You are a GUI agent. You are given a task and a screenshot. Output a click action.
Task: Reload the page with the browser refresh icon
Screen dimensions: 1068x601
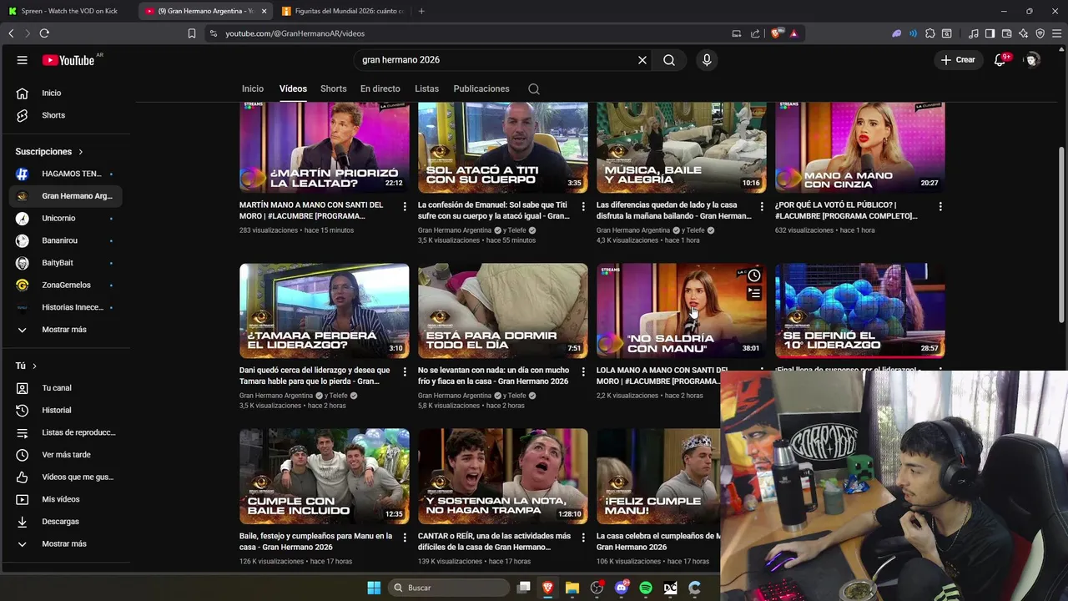coord(44,33)
